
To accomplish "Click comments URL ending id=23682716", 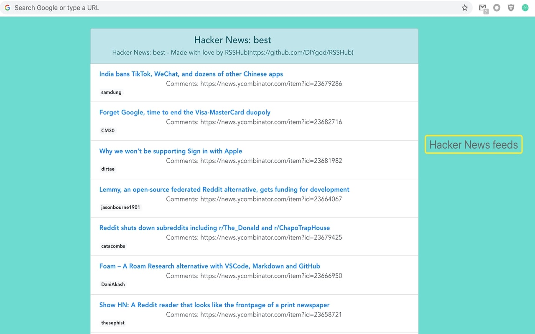I will (271, 122).
